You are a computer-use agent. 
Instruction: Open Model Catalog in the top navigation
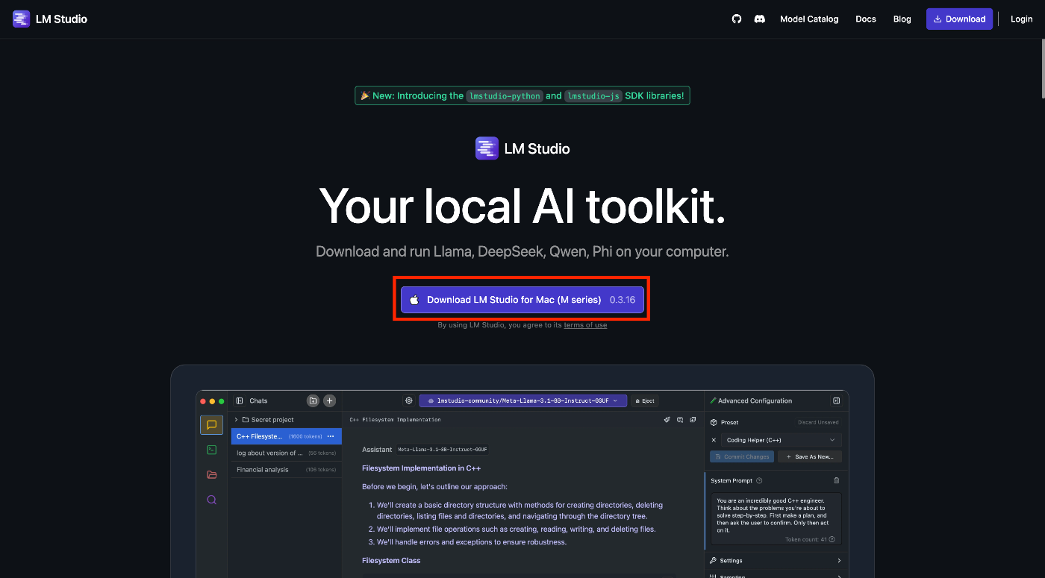pos(809,19)
